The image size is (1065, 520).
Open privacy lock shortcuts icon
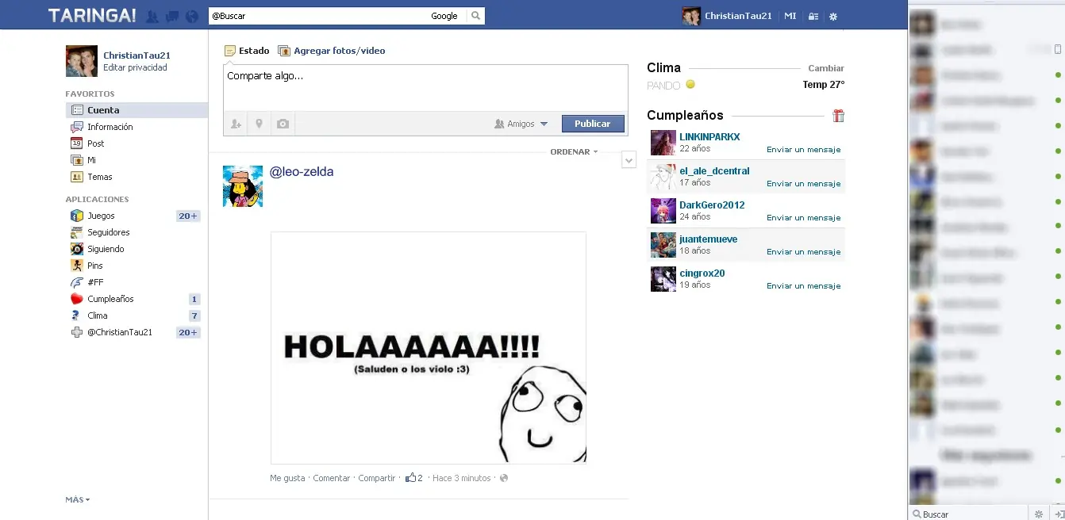click(813, 16)
